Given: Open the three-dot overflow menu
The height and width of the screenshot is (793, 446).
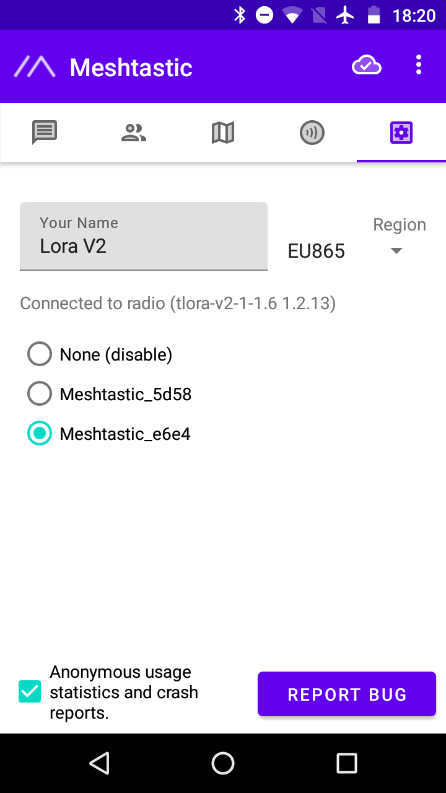Looking at the screenshot, I should click(x=419, y=65).
